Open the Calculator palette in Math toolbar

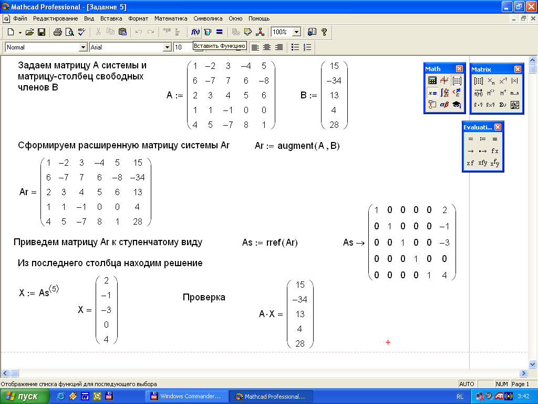[432, 80]
